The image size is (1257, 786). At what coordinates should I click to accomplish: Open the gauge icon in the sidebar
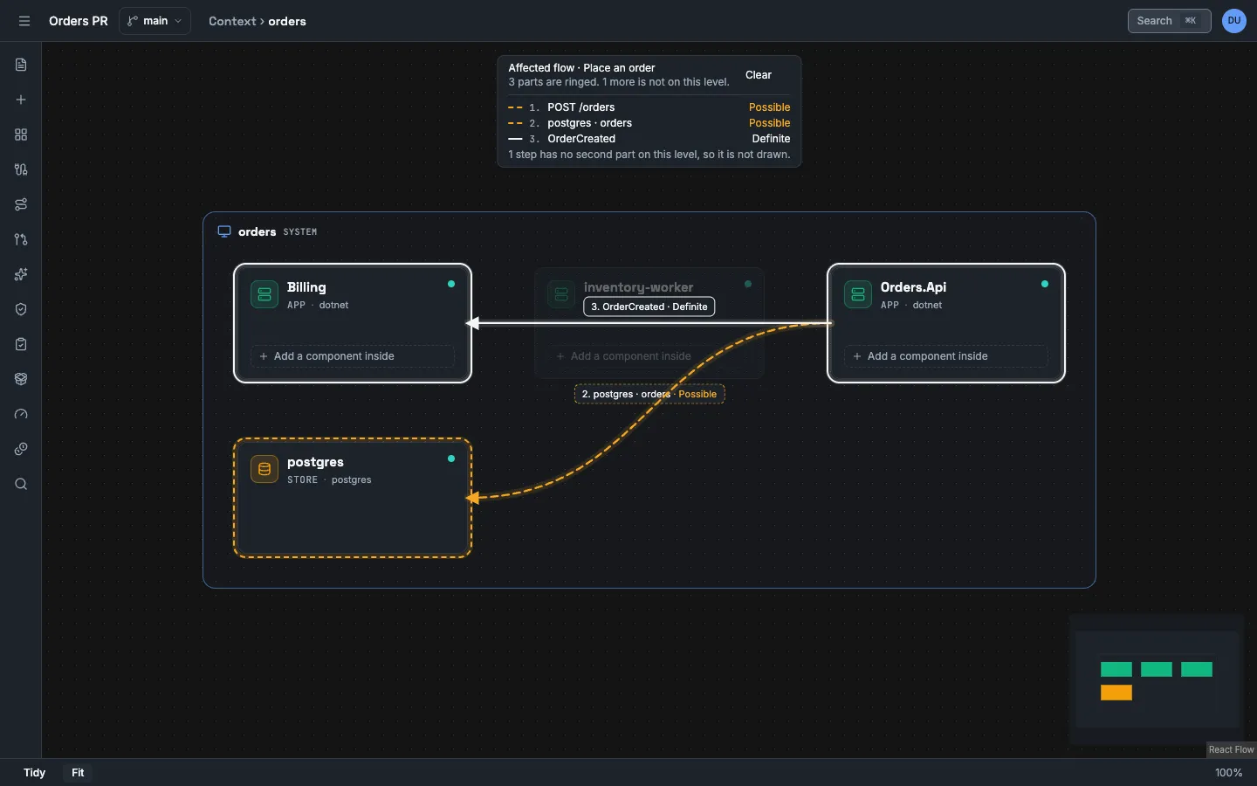[x=21, y=414]
